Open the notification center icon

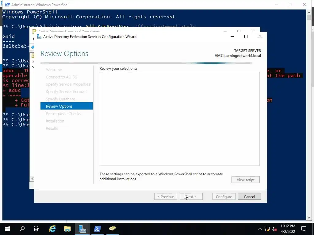point(304,229)
